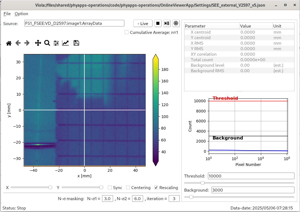This screenshot has width=300, height=212.
Task: Open the Option menu
Action: coord(21,14)
